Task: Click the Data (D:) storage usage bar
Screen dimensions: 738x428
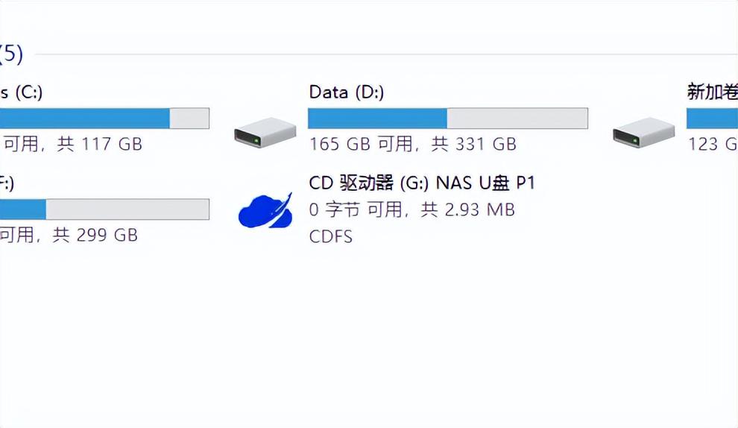Action: [447, 119]
